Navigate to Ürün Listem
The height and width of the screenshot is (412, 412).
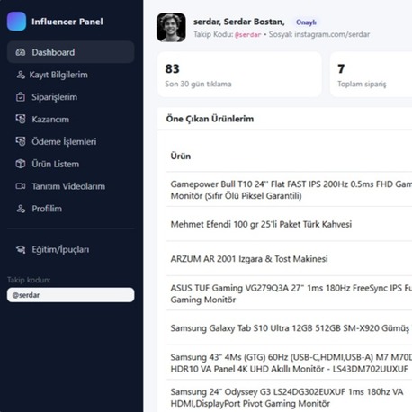click(x=71, y=164)
